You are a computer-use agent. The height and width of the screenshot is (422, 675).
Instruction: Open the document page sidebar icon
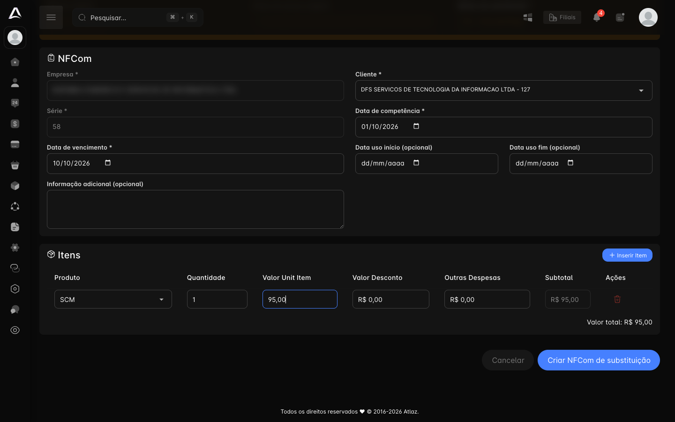tap(15, 227)
